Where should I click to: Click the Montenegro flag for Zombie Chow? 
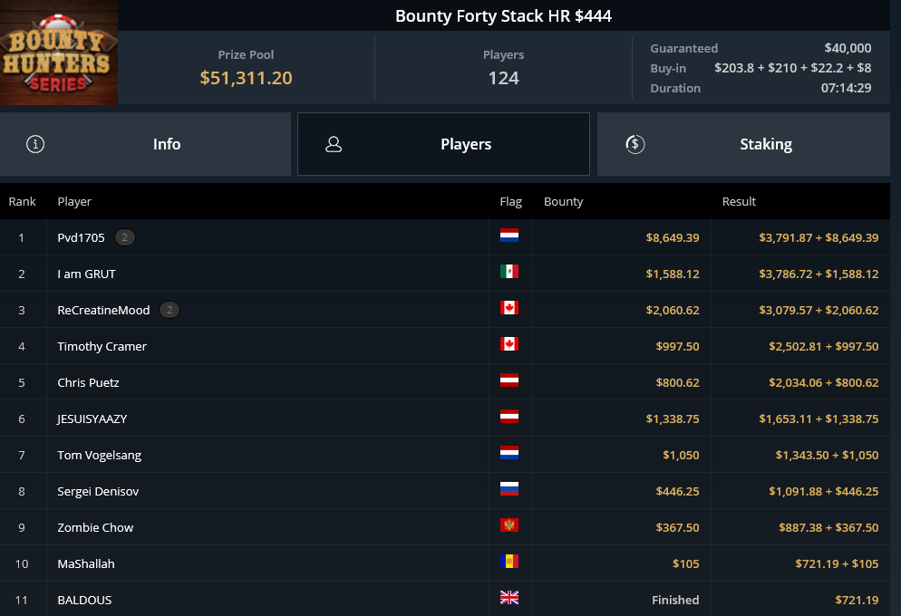509,525
